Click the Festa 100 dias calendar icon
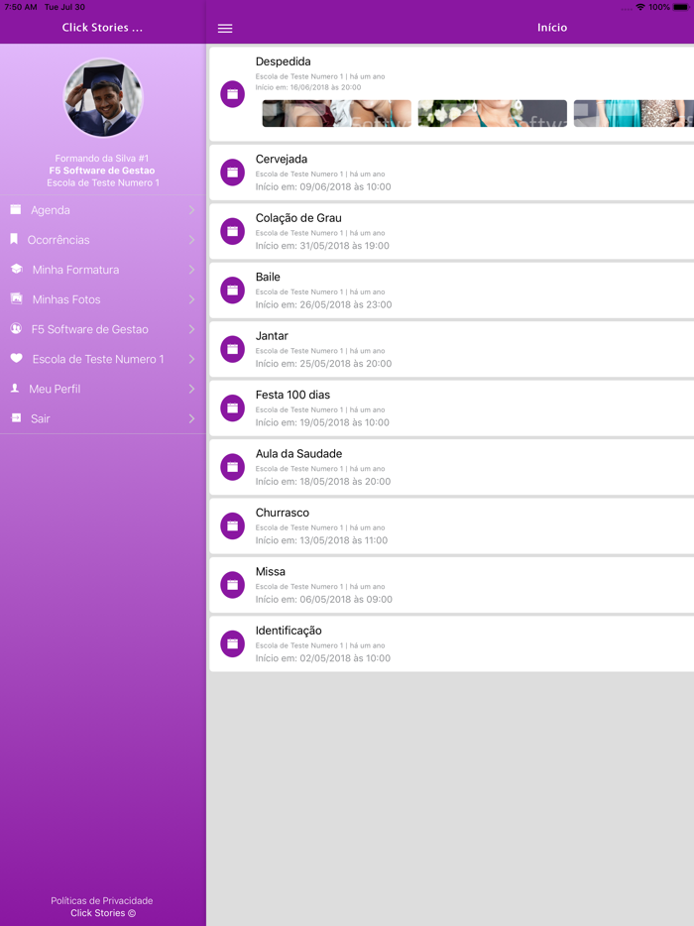The image size is (694, 926). tap(233, 408)
